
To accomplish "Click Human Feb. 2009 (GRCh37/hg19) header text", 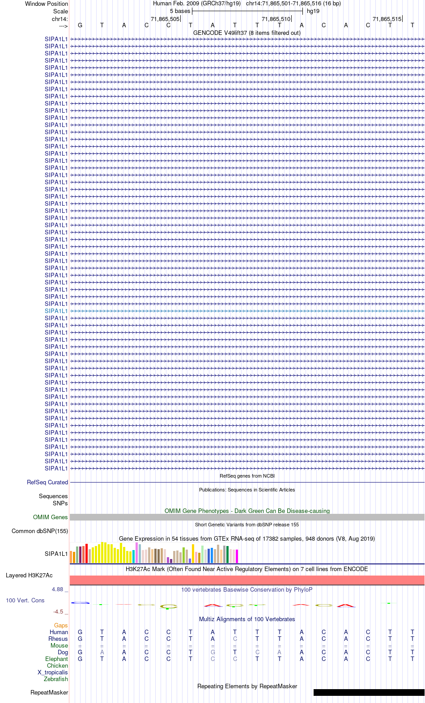I will (x=197, y=4).
